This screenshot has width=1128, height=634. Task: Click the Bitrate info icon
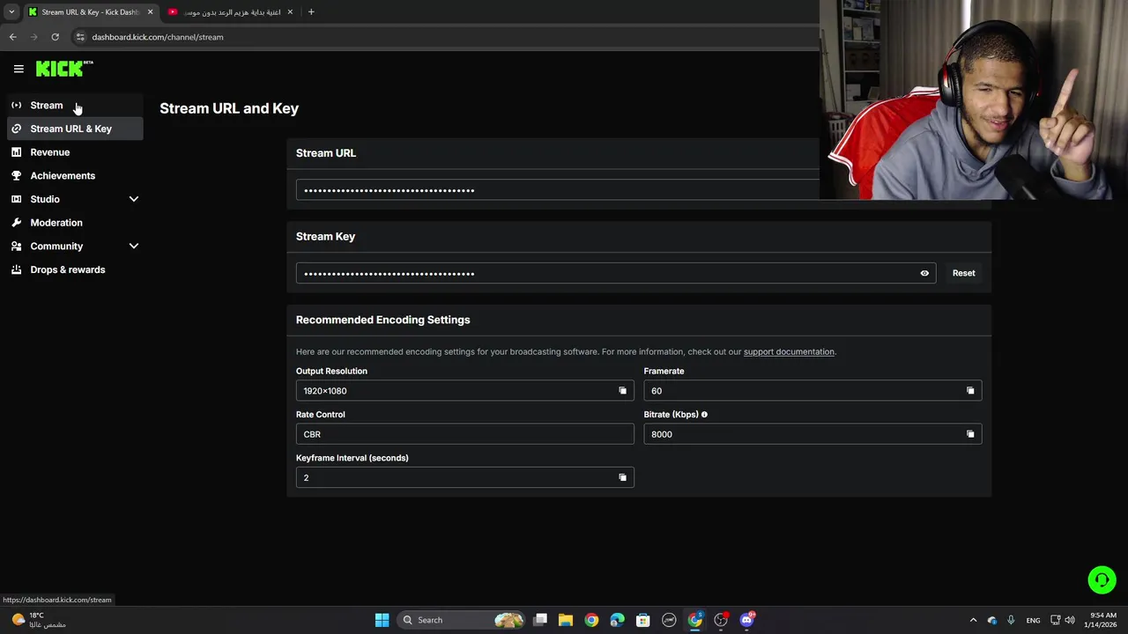[704, 415]
